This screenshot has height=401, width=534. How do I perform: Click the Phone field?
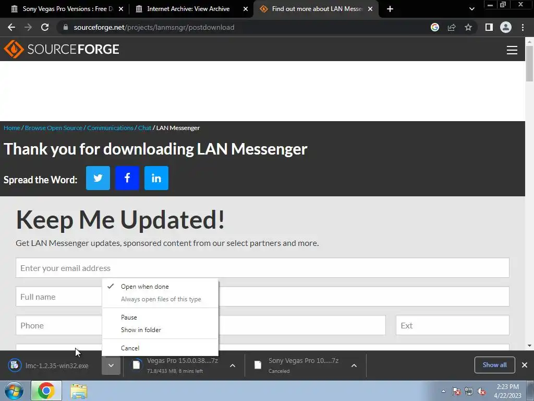click(201, 325)
